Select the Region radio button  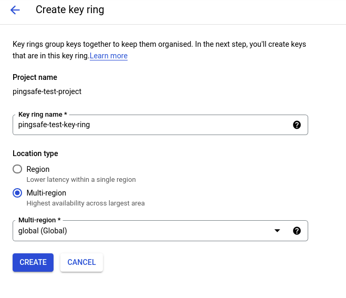[17, 169]
